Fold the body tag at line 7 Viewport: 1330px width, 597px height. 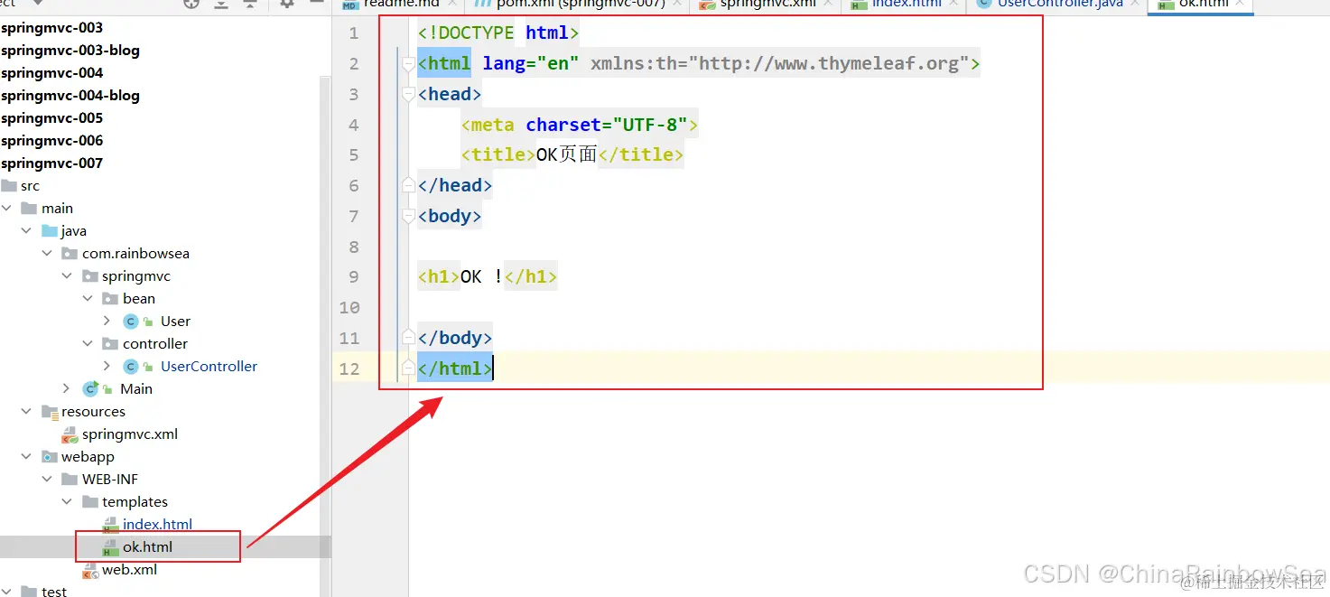[x=408, y=217]
